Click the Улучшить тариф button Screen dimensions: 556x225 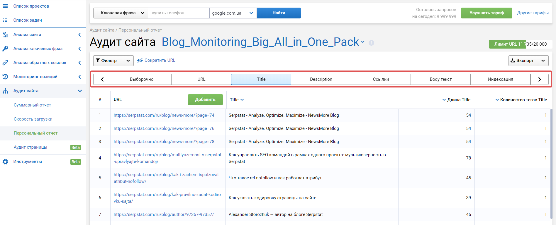coord(487,13)
